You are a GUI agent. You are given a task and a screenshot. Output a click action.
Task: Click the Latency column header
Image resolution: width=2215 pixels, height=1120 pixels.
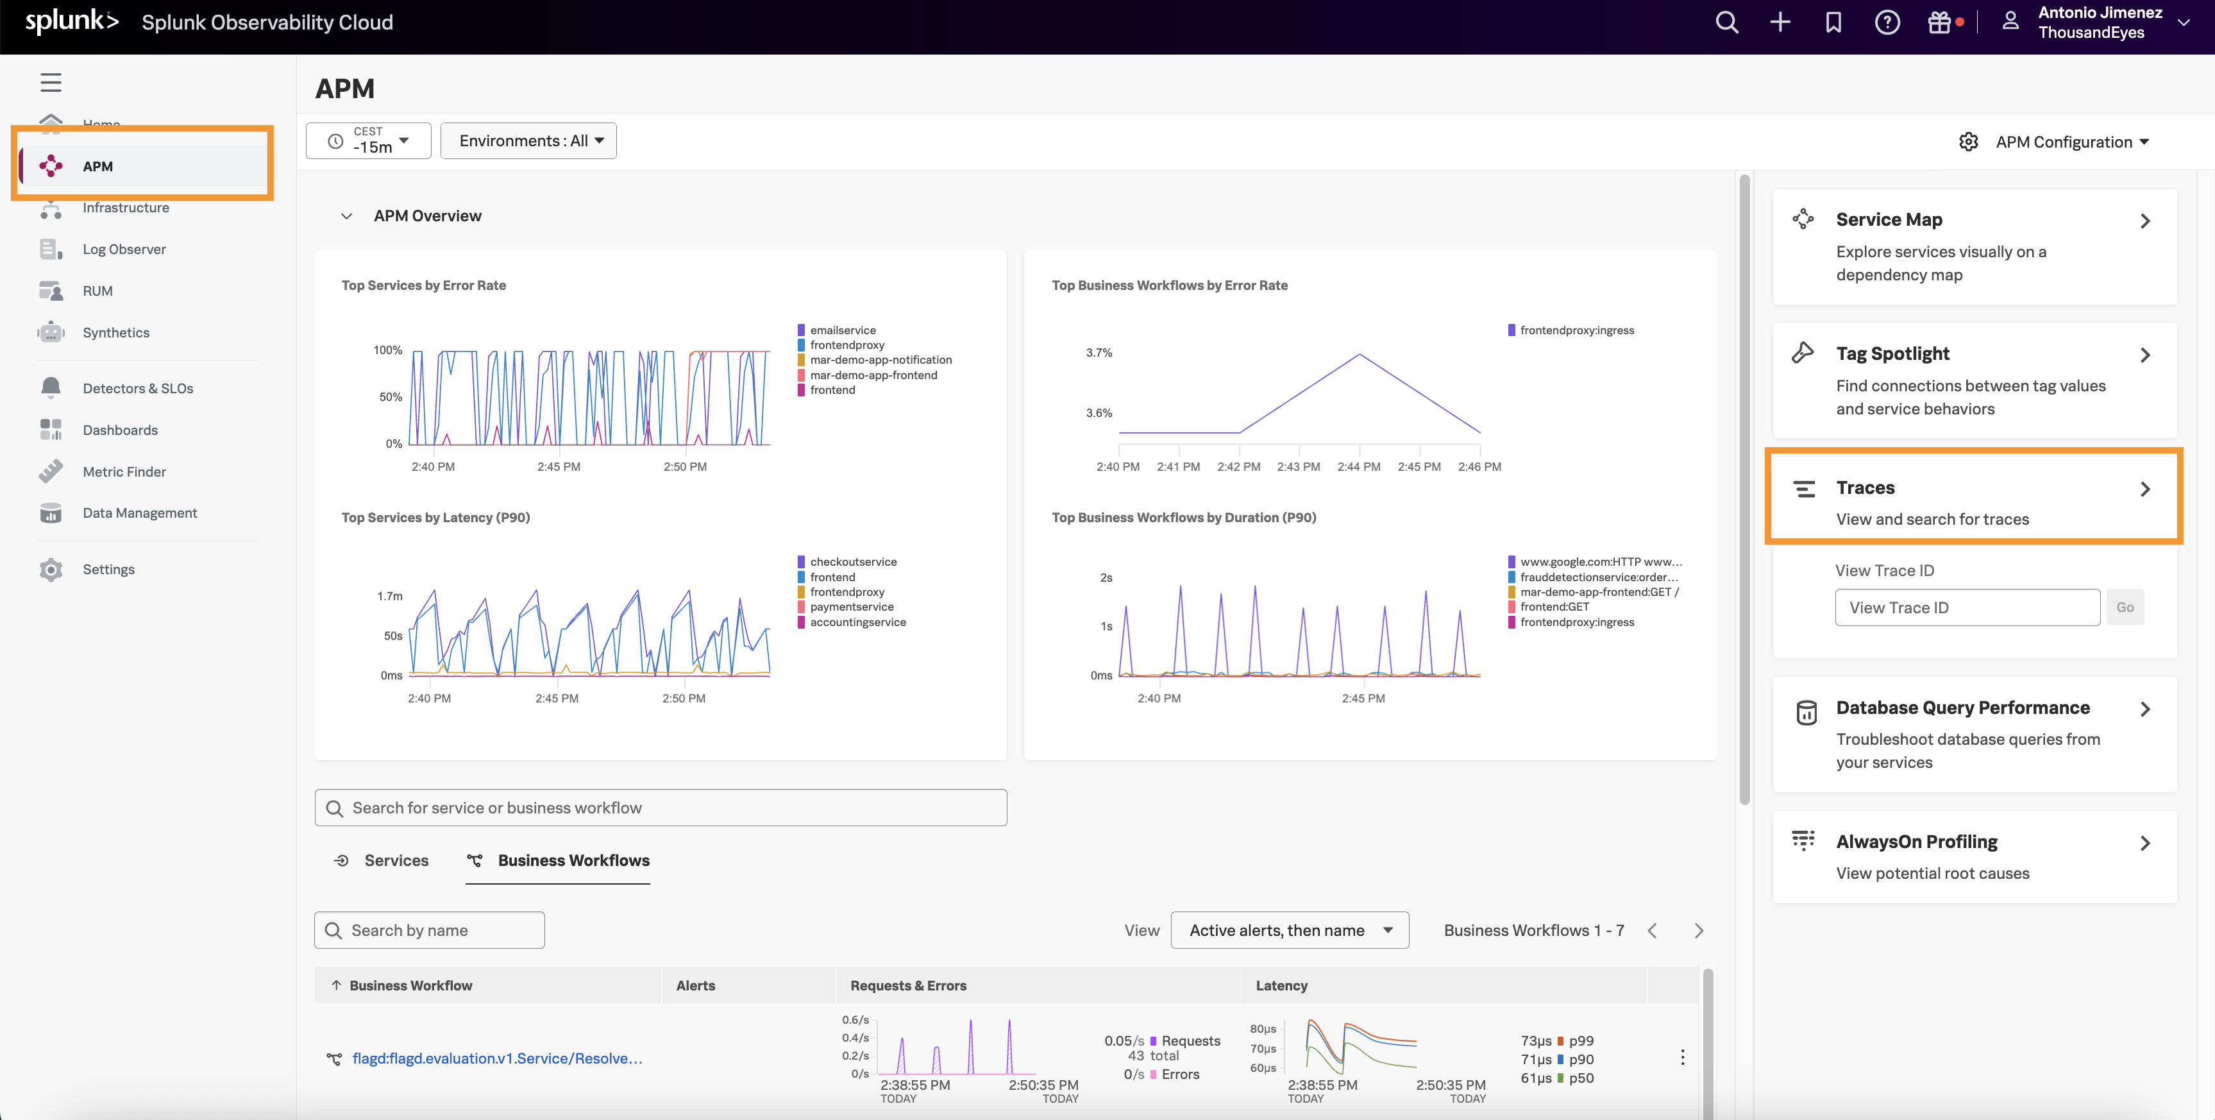[x=1281, y=986]
